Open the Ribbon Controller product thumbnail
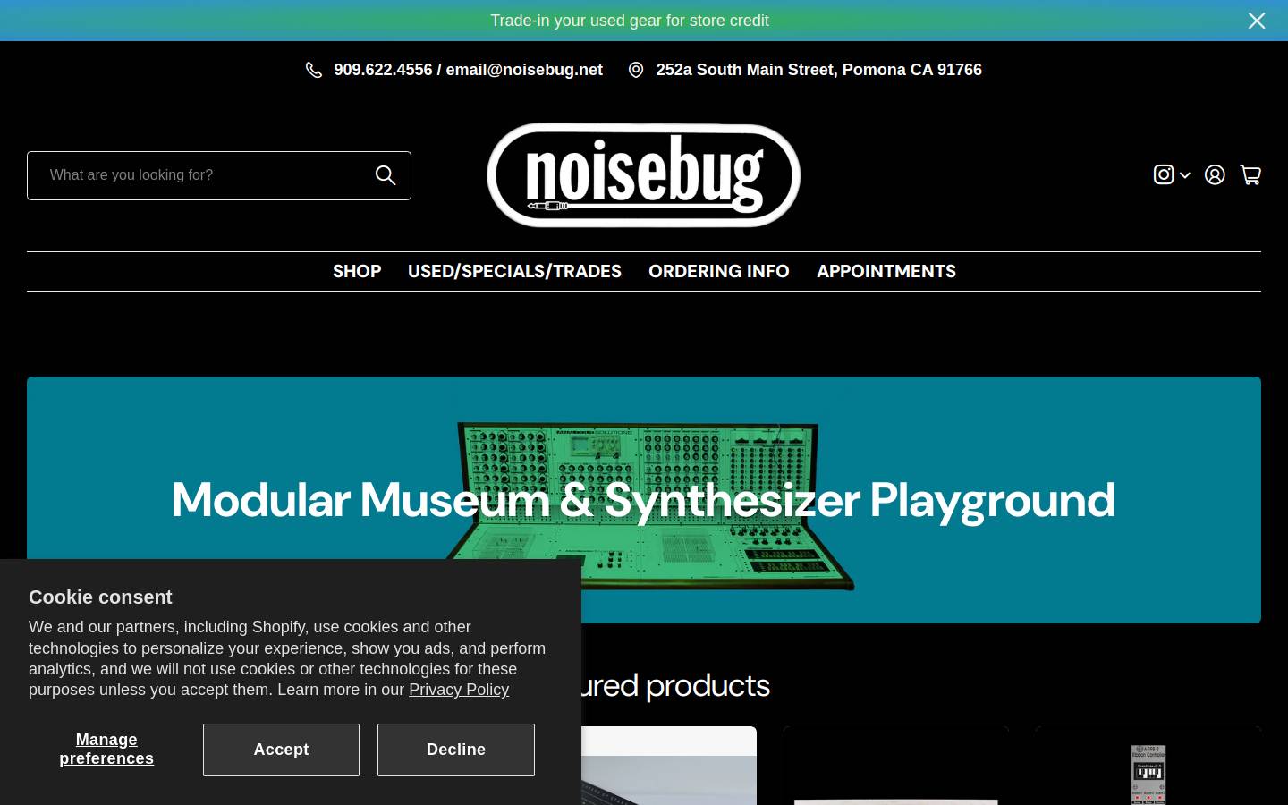1288x805 pixels. 1148,775
